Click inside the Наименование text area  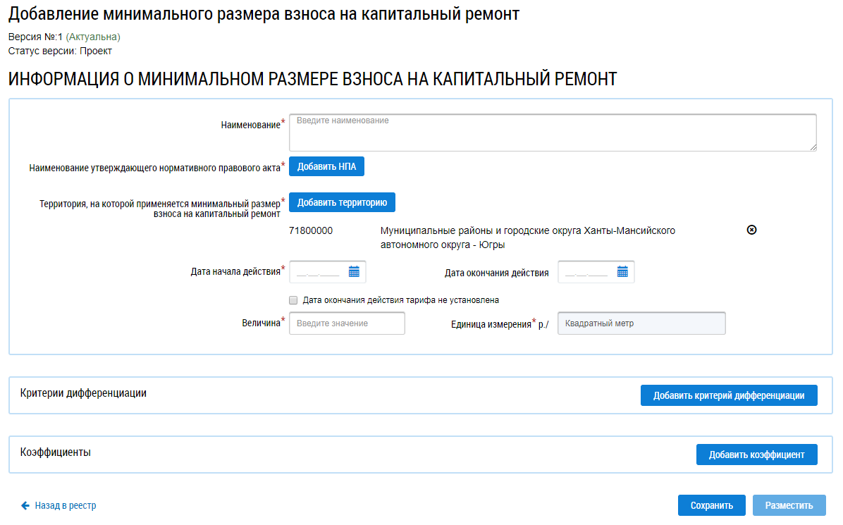553,132
